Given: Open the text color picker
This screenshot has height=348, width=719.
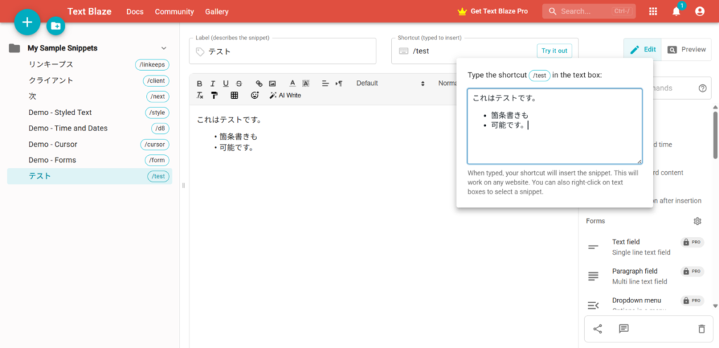Looking at the screenshot, I should [x=293, y=83].
